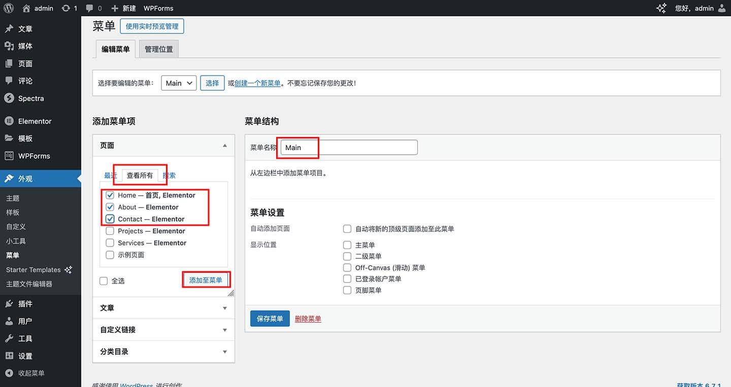Click the 创建一个新菜单 link
This screenshot has height=387, width=731.
[257, 83]
